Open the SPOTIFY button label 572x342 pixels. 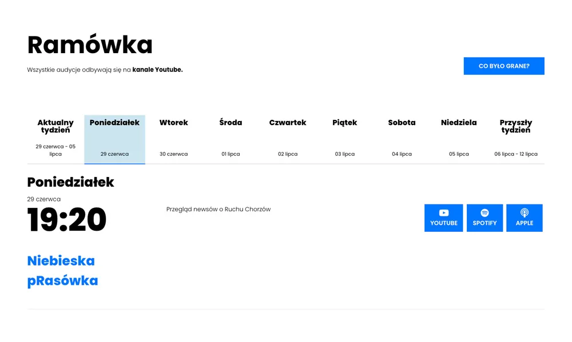point(484,223)
